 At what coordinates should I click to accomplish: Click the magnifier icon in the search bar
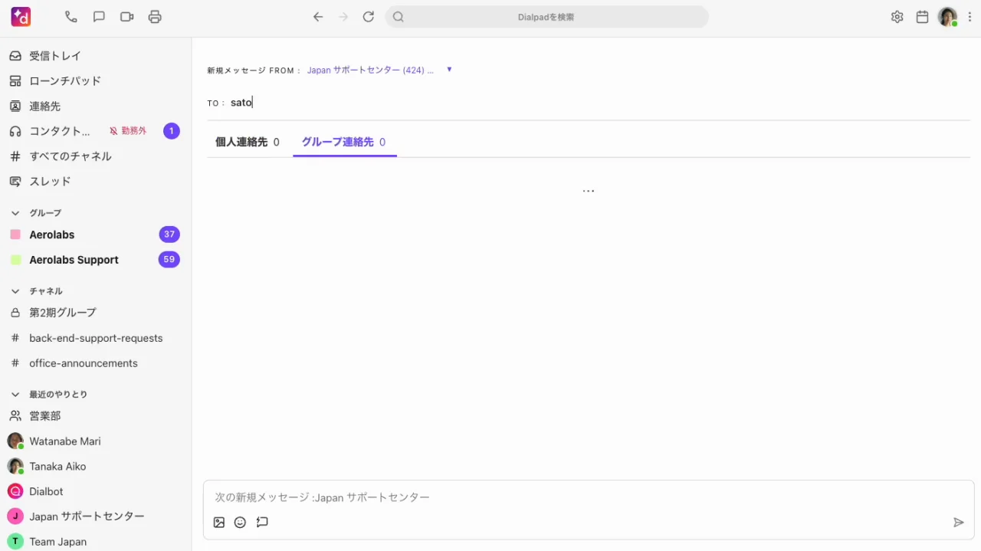click(398, 17)
